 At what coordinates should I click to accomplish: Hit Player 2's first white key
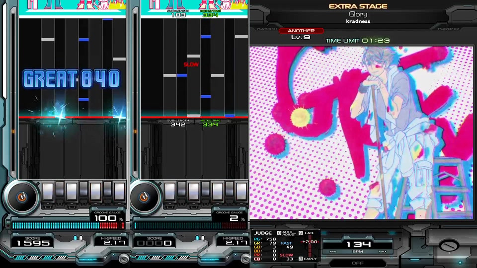(170, 192)
